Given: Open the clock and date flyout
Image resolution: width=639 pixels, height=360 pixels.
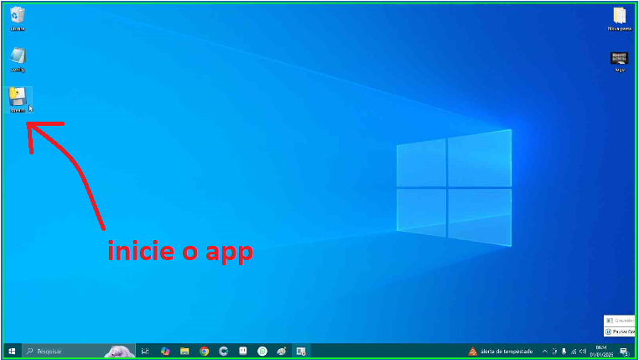Looking at the screenshot, I should 601,351.
